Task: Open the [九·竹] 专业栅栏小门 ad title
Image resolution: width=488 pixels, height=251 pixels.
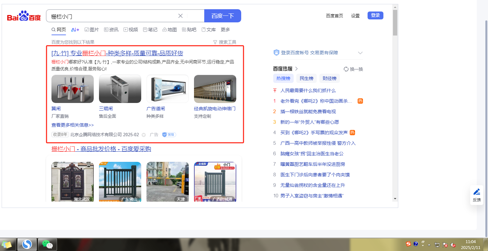Action: [x=117, y=53]
